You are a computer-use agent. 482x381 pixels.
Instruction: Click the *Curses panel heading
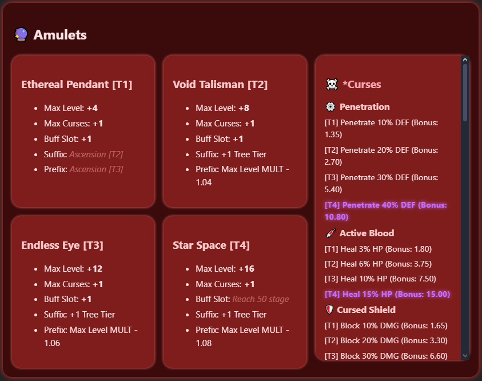point(362,84)
